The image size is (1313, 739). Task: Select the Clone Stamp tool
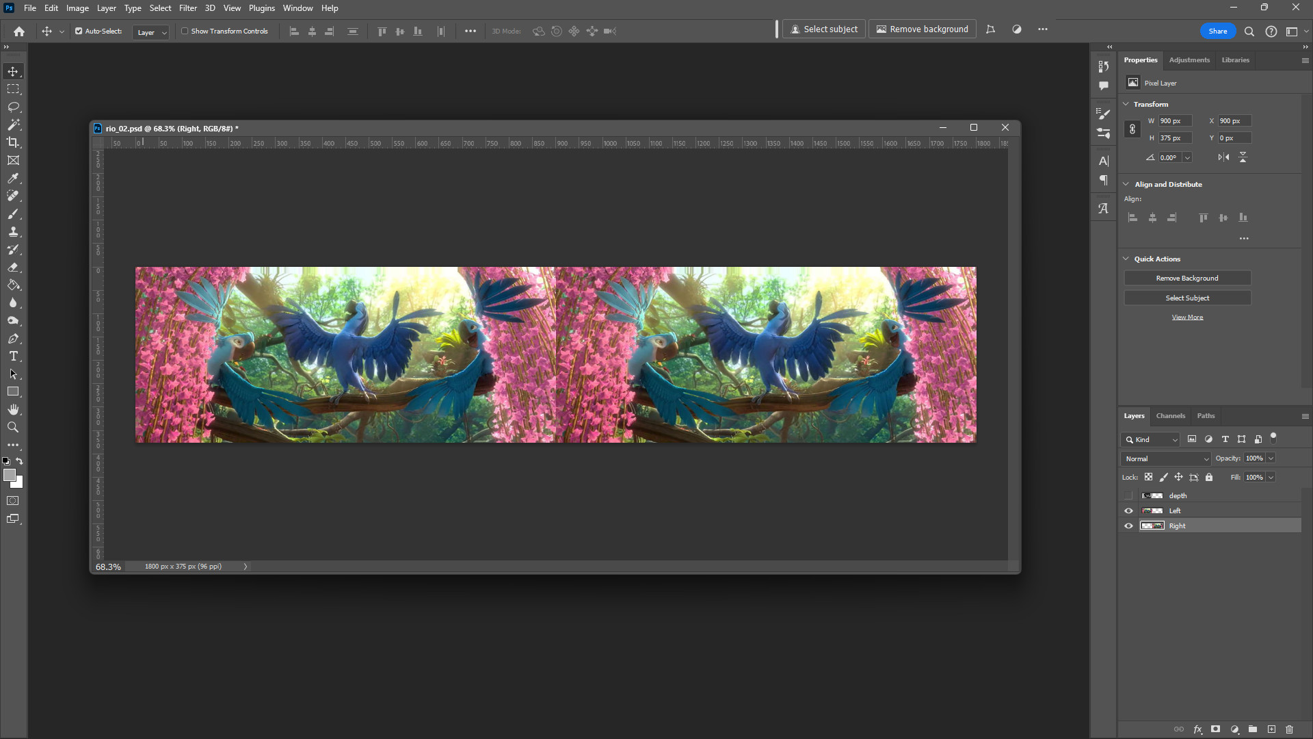point(13,232)
